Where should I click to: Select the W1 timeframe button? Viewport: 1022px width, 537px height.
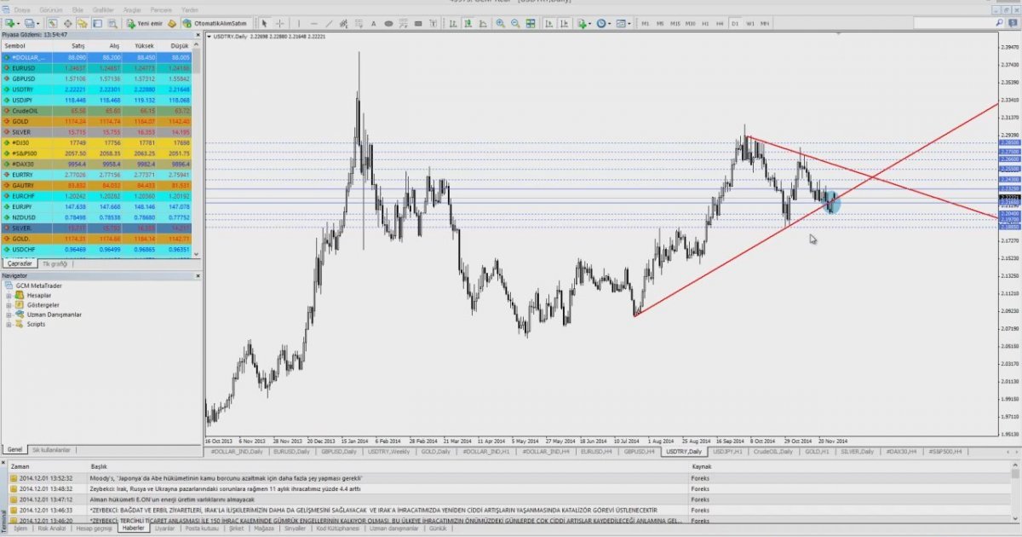pyautogui.click(x=750, y=24)
